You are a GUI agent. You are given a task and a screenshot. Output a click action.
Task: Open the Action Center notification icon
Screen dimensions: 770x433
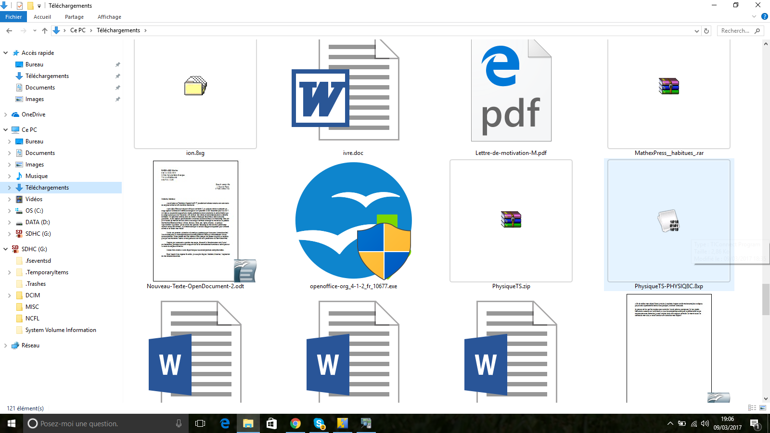(755, 424)
